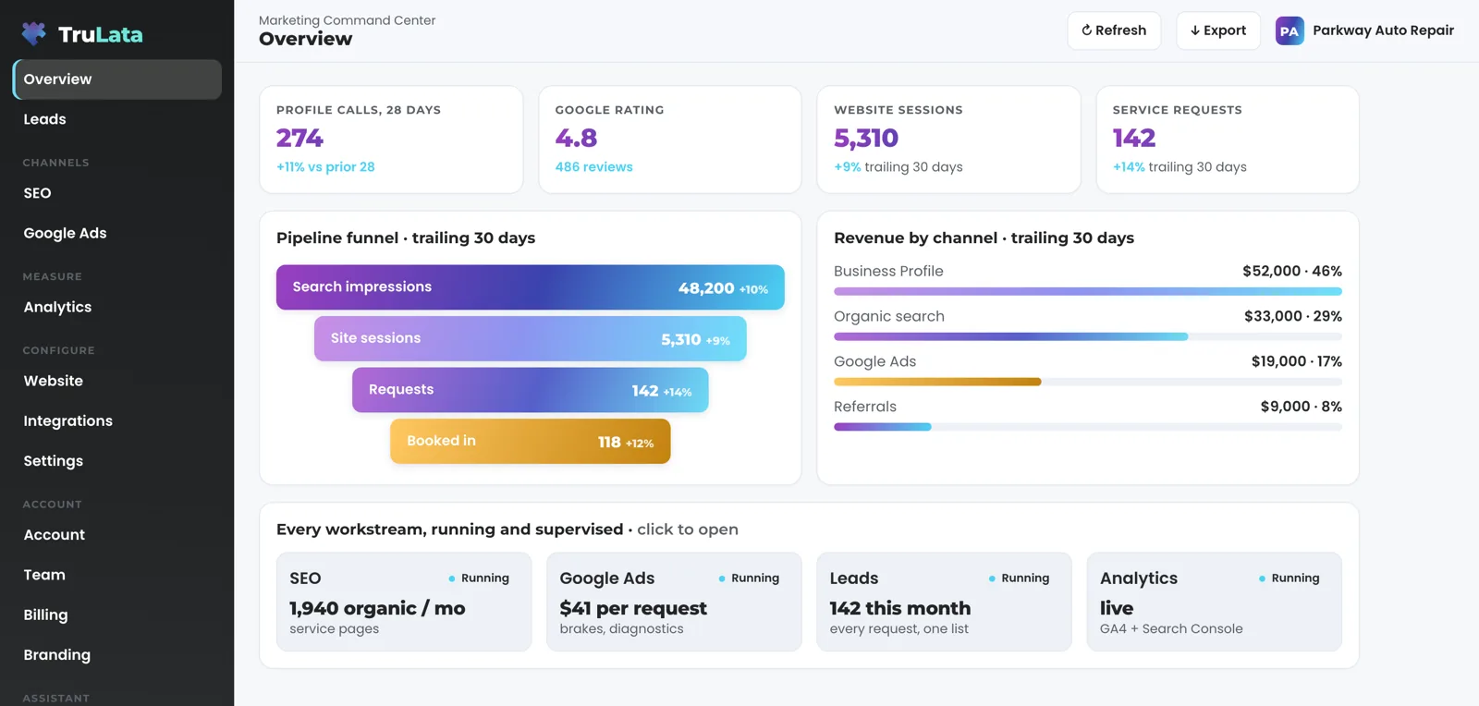1479x706 pixels.
Task: Open the SEO channel page
Action: point(117,193)
